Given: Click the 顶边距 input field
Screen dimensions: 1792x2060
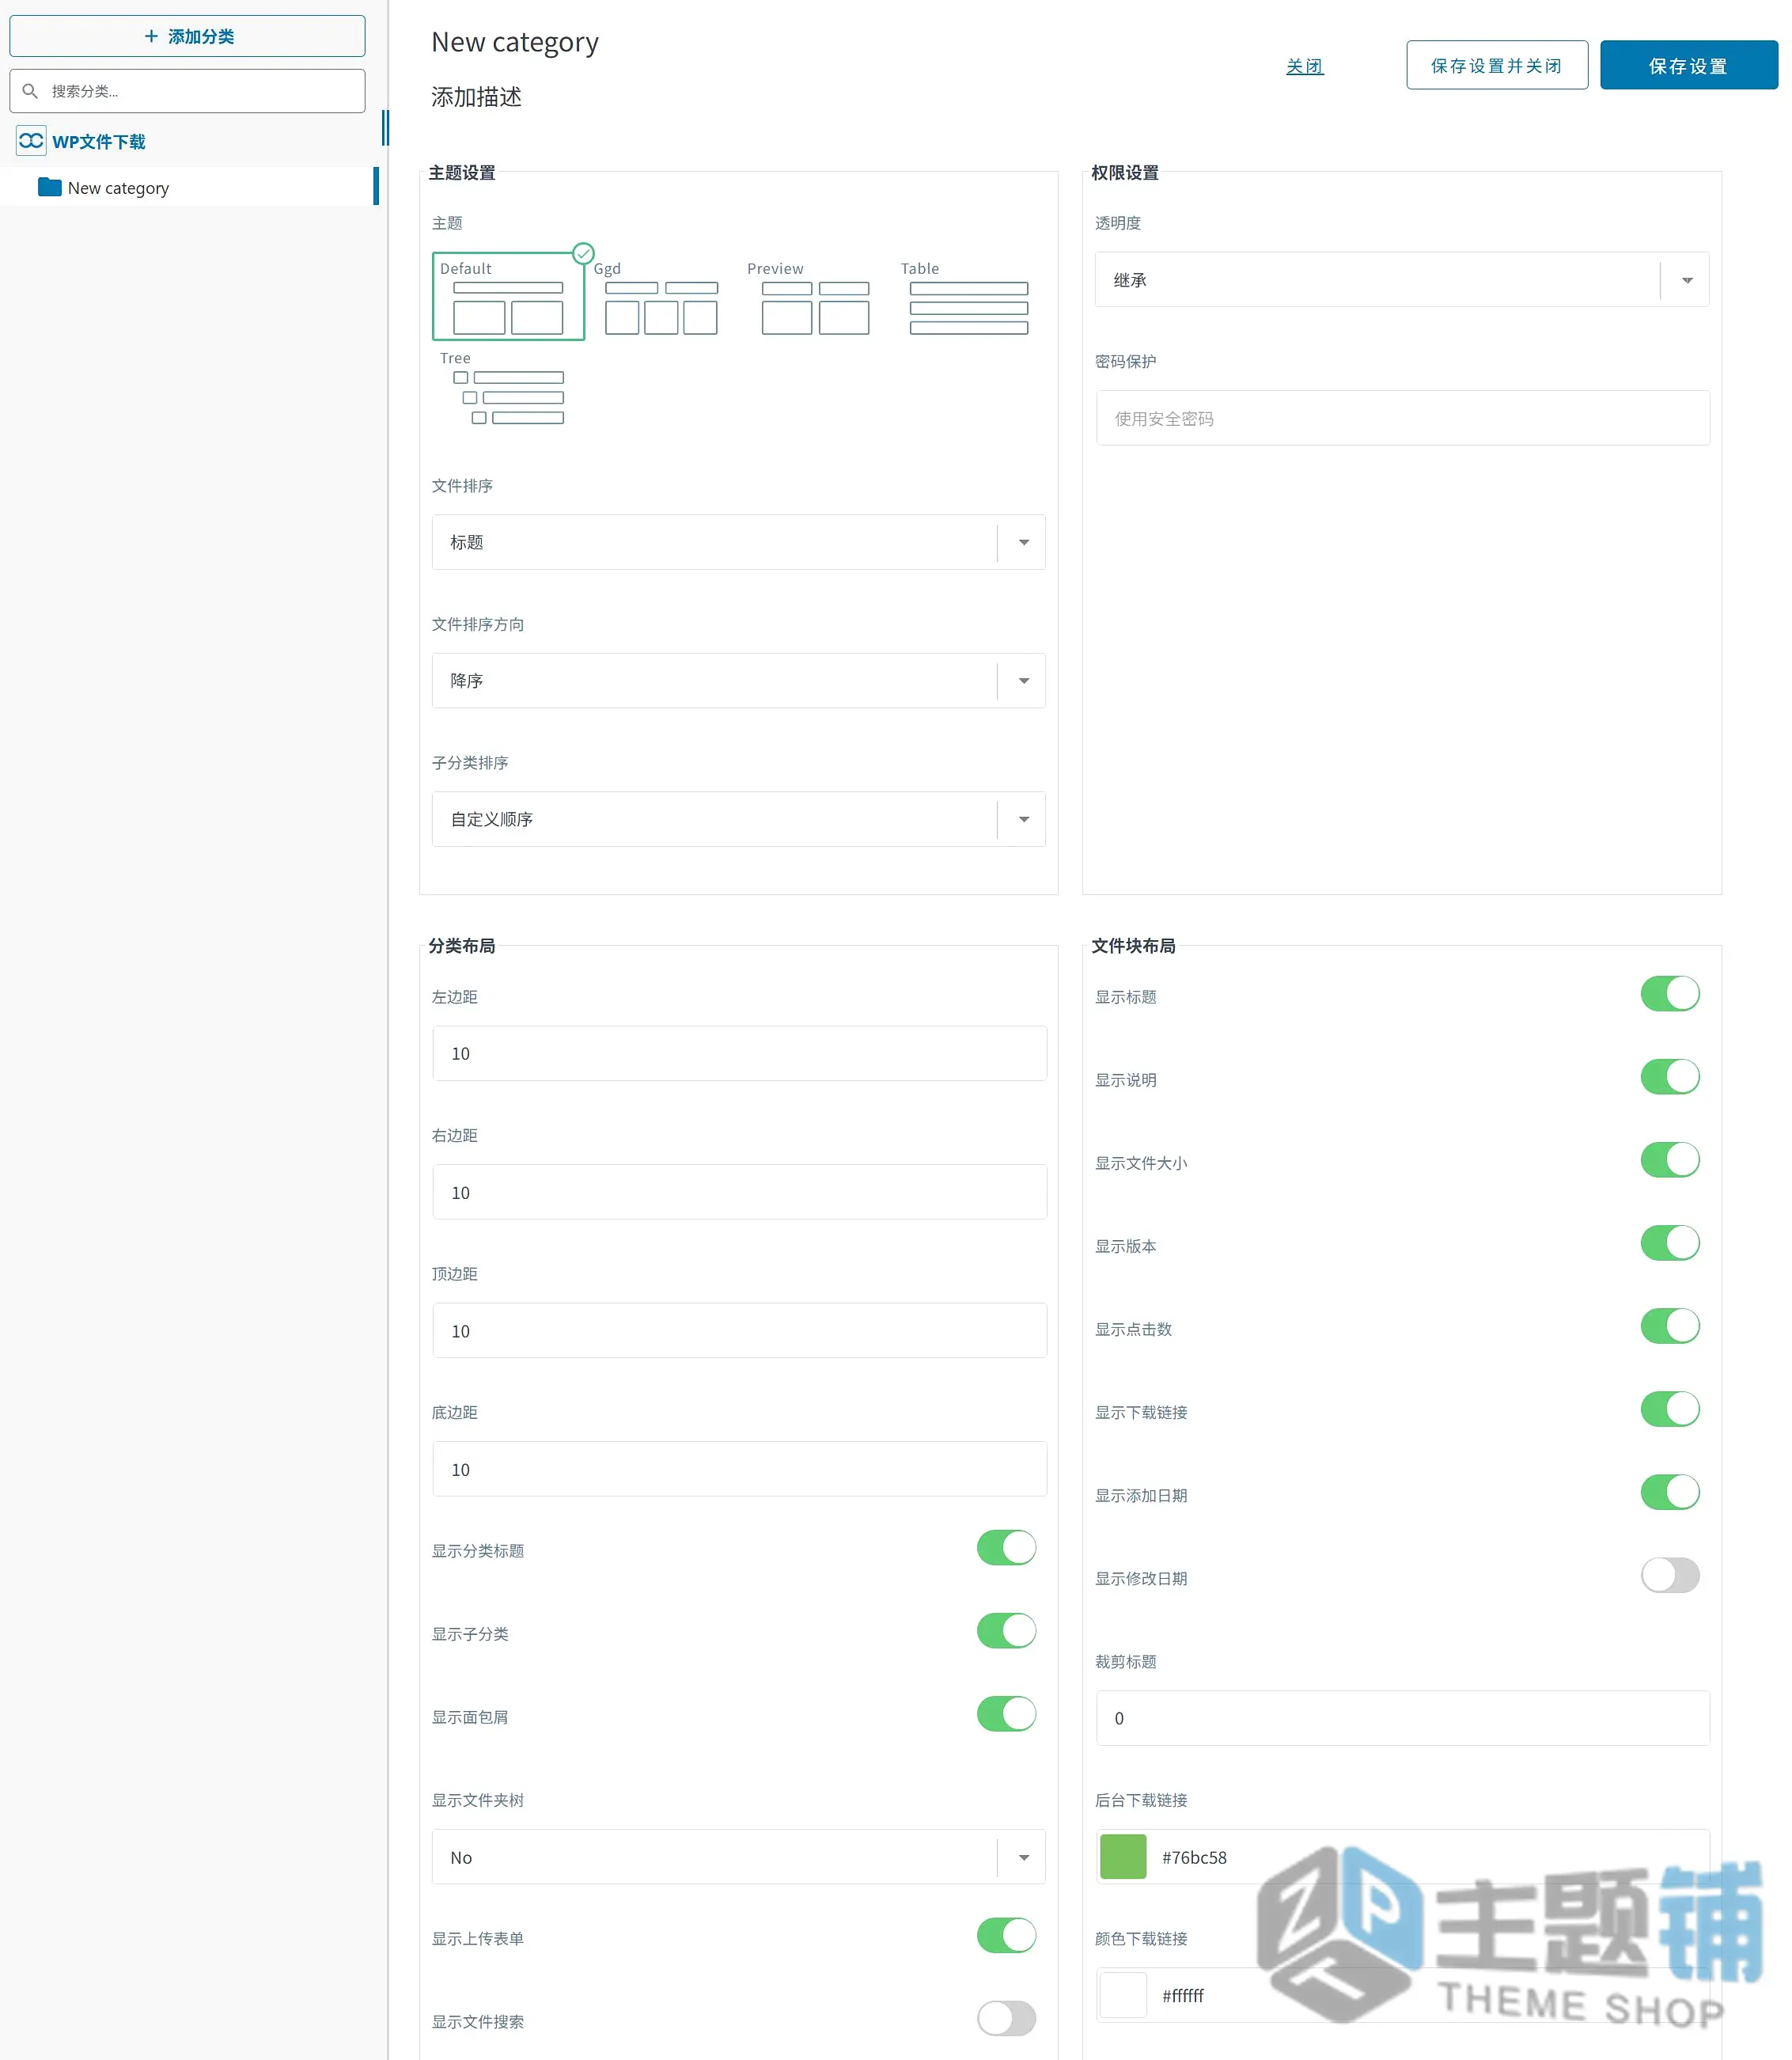Looking at the screenshot, I should pyautogui.click(x=739, y=1330).
